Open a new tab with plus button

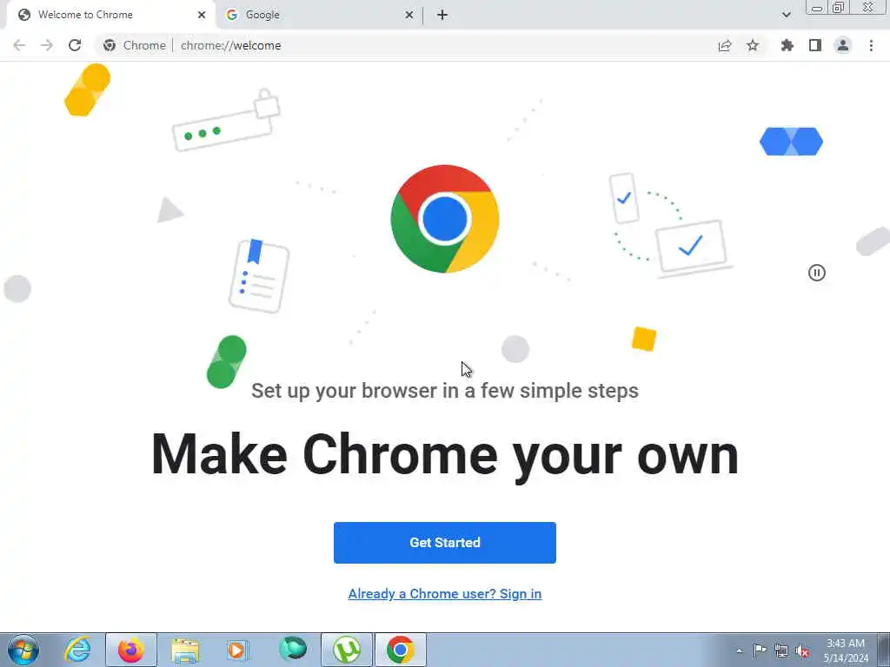(x=442, y=16)
